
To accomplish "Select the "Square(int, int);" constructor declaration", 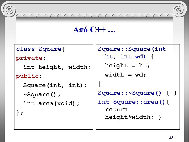I will point(55,85).
